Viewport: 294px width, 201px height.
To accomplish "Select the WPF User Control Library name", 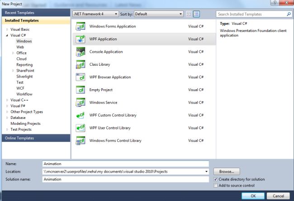I will point(110,128).
